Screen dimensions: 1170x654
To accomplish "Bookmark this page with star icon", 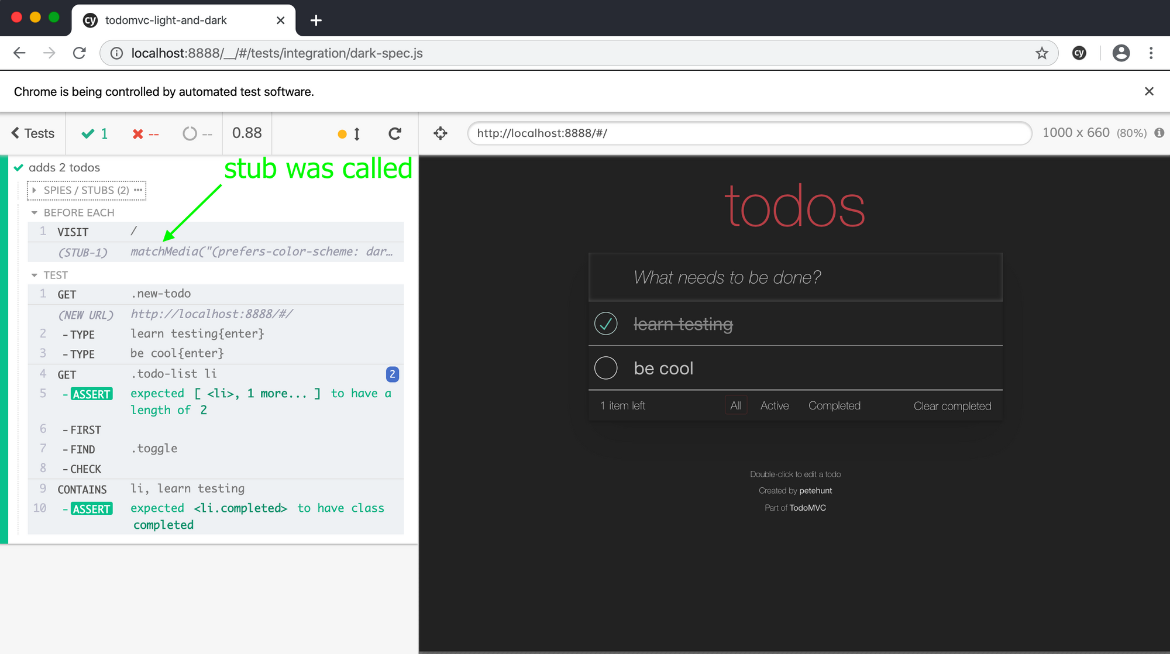I will [1041, 53].
